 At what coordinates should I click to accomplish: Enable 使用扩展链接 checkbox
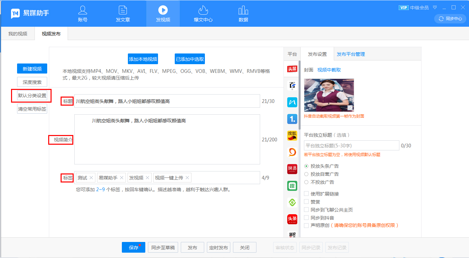[306, 194]
